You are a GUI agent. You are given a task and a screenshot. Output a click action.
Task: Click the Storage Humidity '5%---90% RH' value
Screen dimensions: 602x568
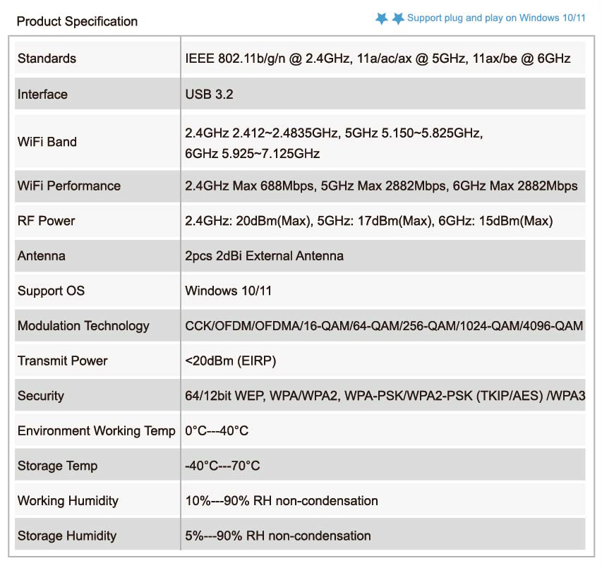[x=277, y=536]
